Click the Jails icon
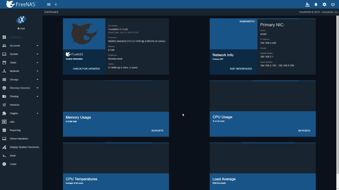 click(4, 122)
